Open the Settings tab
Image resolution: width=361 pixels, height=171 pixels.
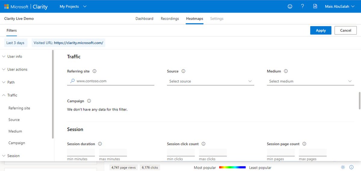pyautogui.click(x=217, y=19)
